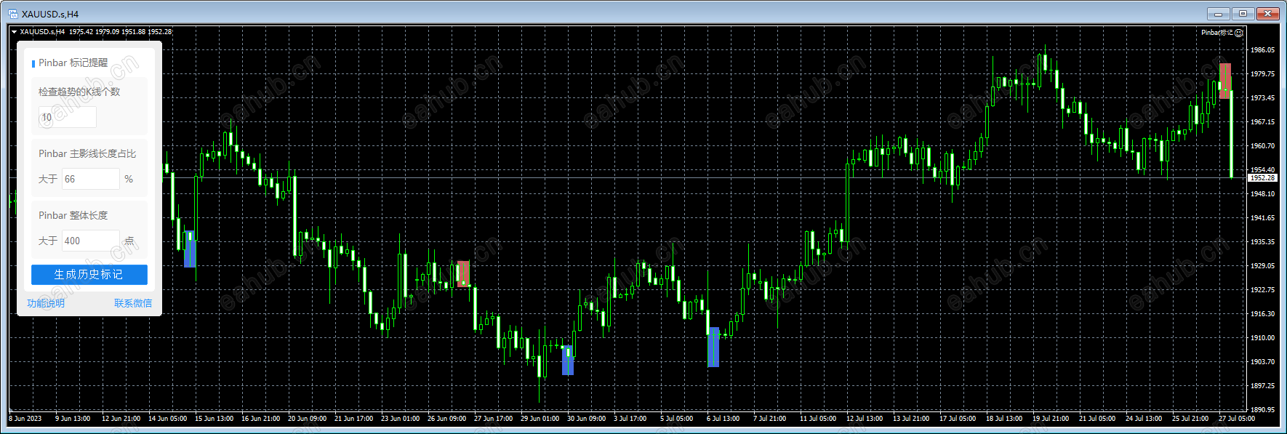Click the smiley icon beside Pinbar标记 label
The image size is (1287, 434).
(1239, 33)
